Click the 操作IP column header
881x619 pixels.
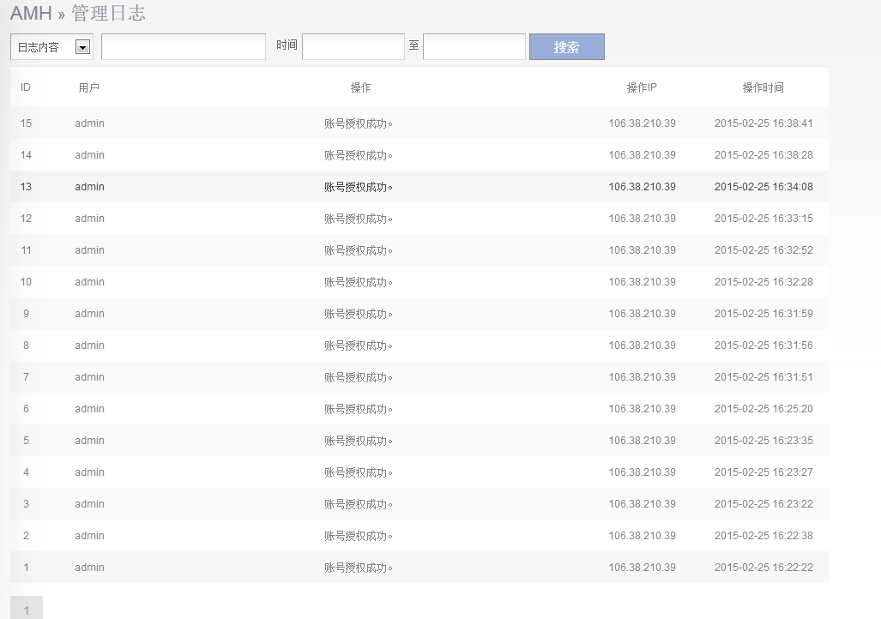pyautogui.click(x=642, y=87)
